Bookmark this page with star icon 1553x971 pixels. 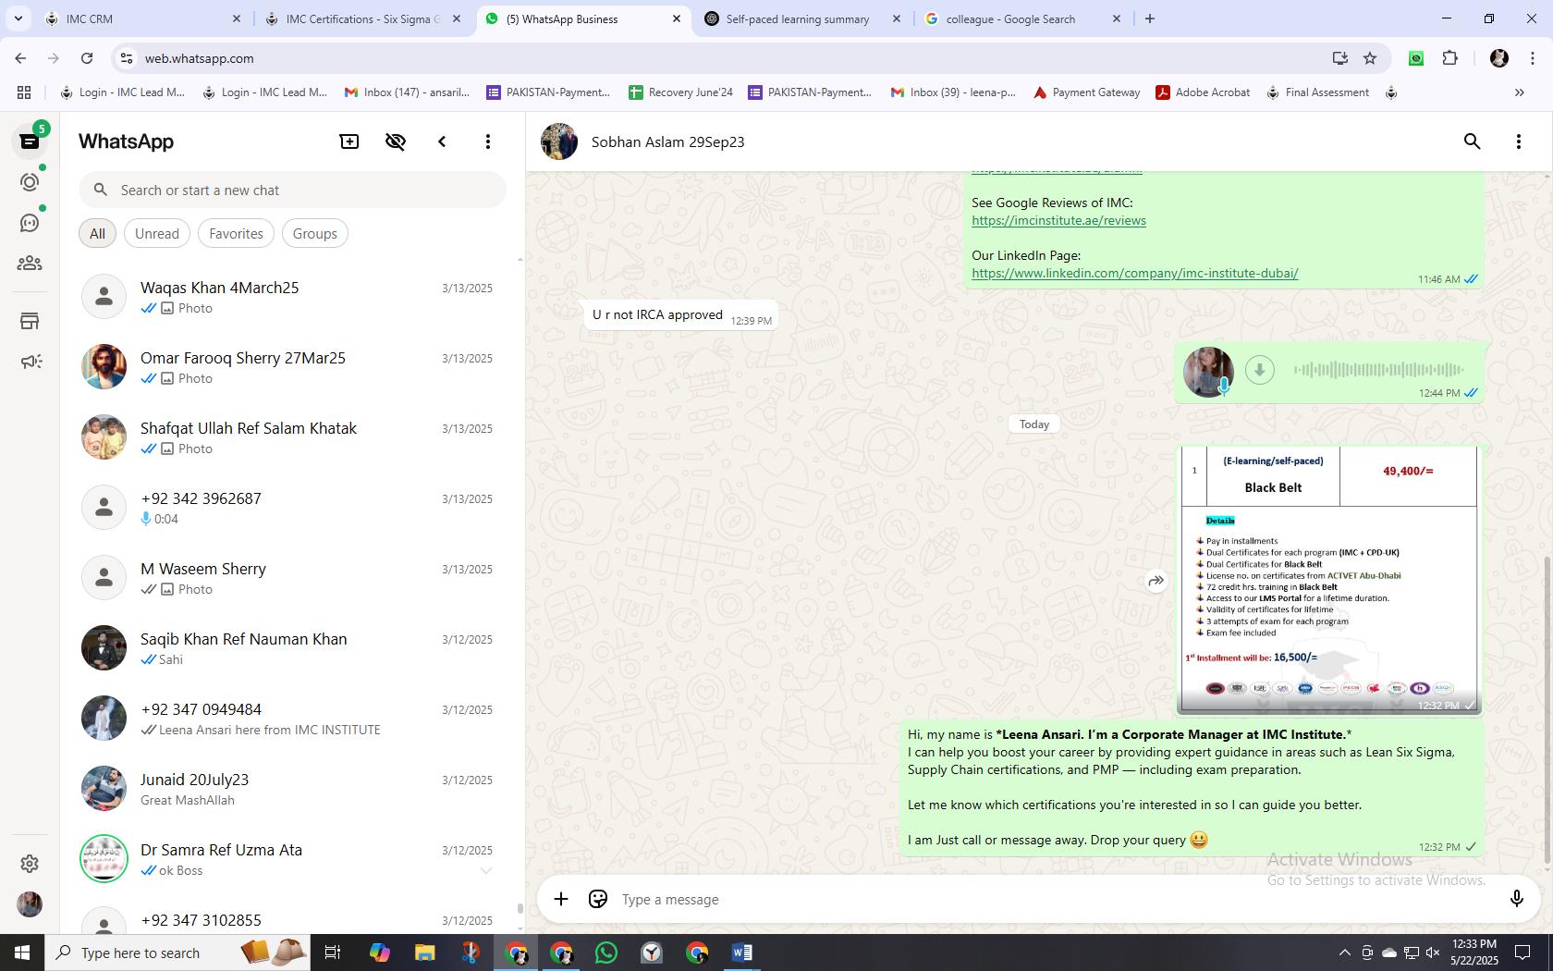coord(1370,58)
